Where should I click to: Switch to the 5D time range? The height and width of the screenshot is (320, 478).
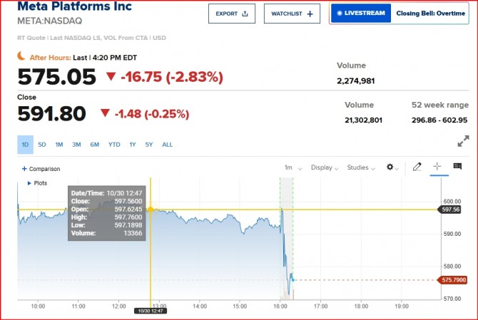42,145
